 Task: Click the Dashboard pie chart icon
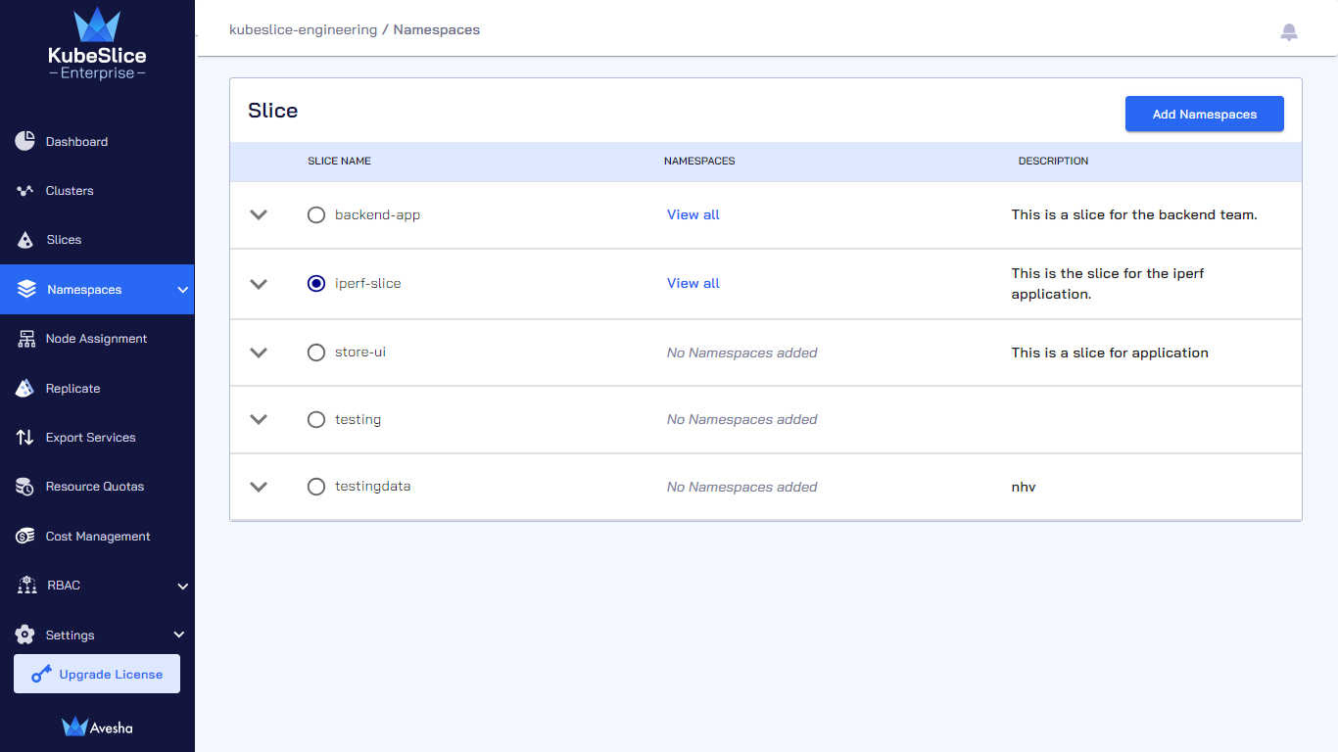point(25,141)
